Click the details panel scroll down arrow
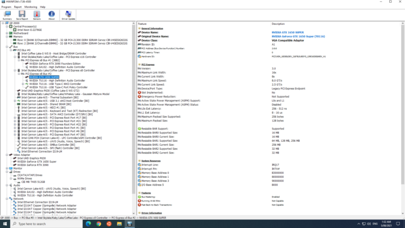The height and width of the screenshot is (228, 405). pyautogui.click(x=402, y=213)
